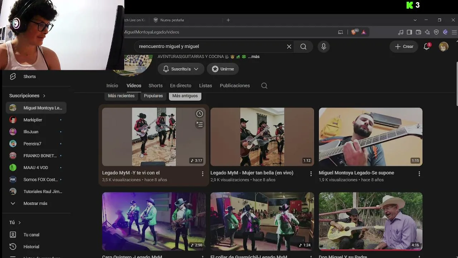The width and height of the screenshot is (458, 258).
Task: Open browser hamburger menu
Action: click(x=454, y=32)
